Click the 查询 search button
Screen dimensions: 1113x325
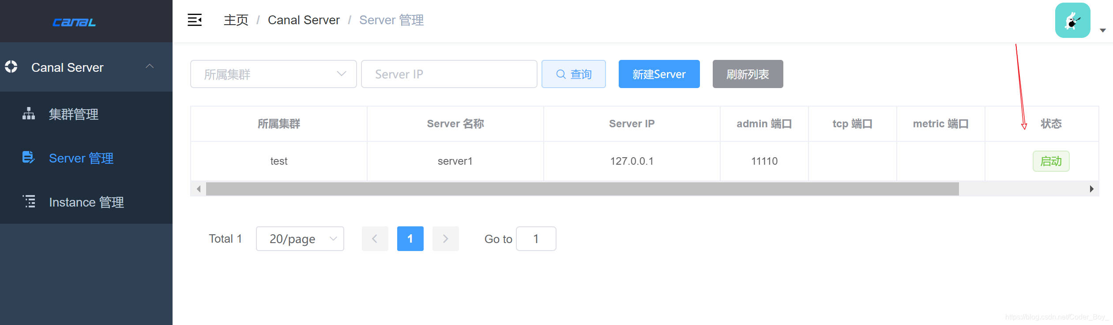point(574,74)
